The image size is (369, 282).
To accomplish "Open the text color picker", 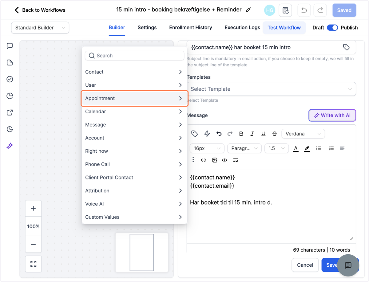I will point(296,148).
